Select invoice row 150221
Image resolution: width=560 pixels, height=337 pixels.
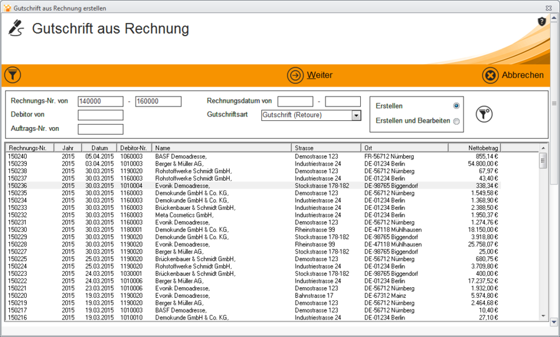(253, 288)
